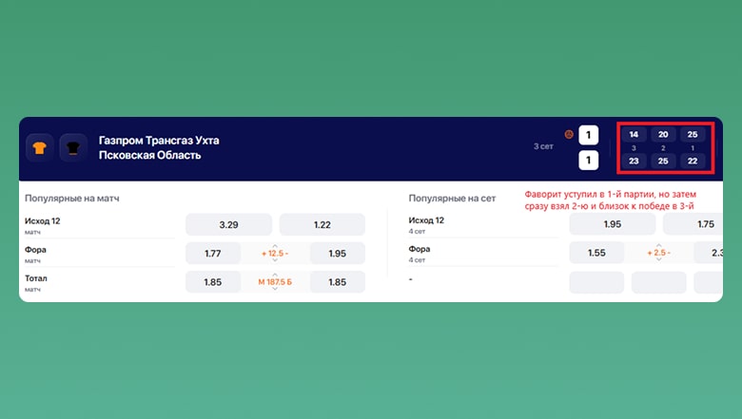This screenshot has height=419, width=742.
Task: Click the orange jersey team icon
Action: (x=40, y=147)
